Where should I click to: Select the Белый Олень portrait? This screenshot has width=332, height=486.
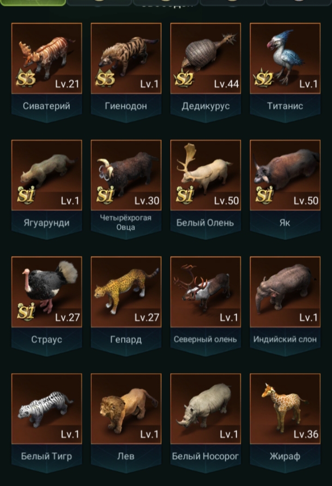click(x=206, y=175)
